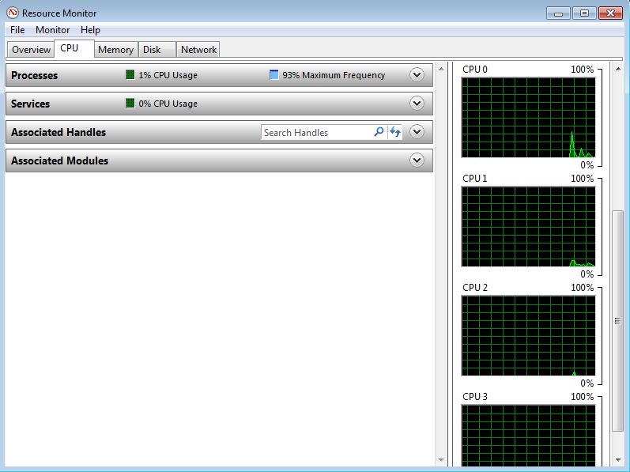Viewport: 630px width, 472px height.
Task: Open the Disk tab
Action: [157, 50]
